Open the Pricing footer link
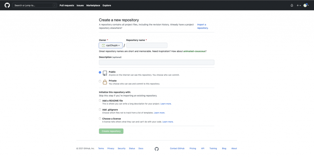 193,148
